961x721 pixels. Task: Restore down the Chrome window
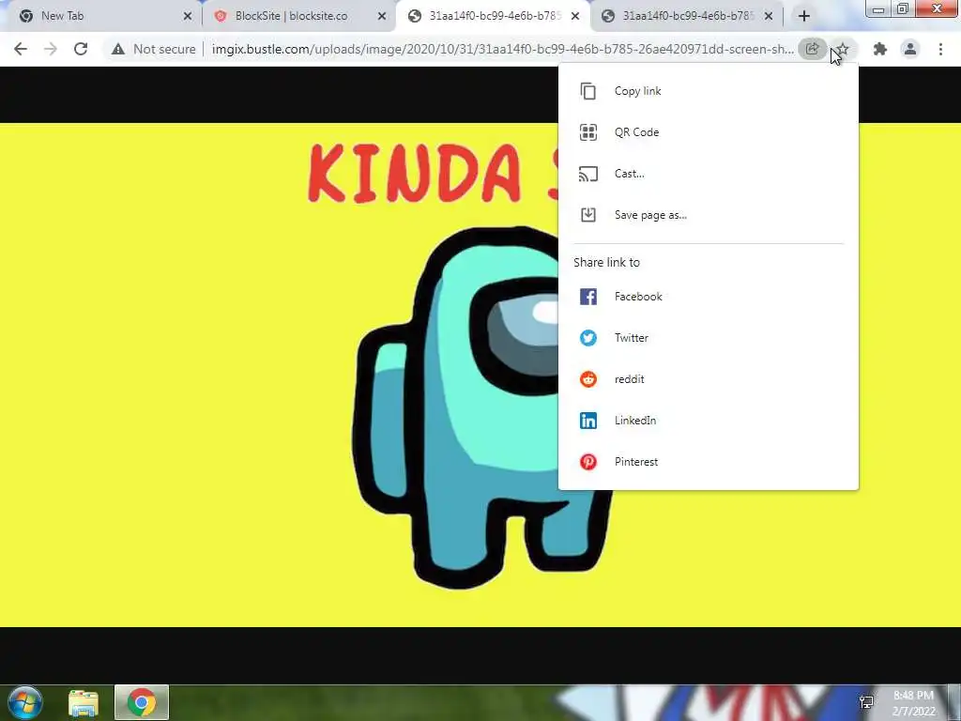(903, 8)
